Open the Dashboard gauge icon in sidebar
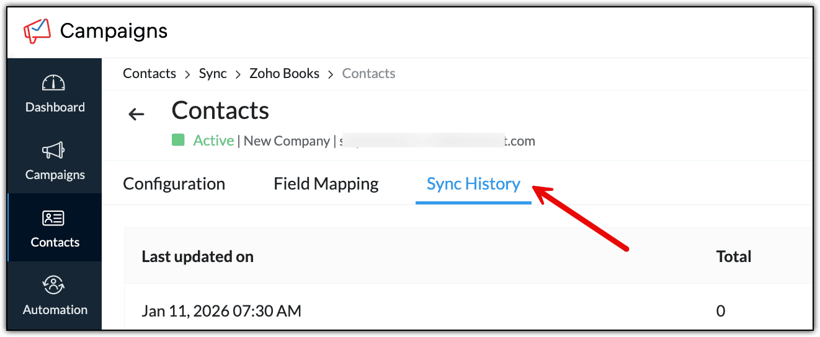Viewport: 820px width, 337px height. [55, 84]
